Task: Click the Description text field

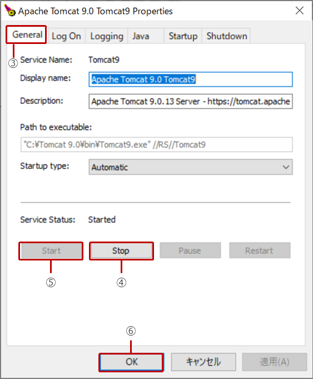Action: pos(191,101)
